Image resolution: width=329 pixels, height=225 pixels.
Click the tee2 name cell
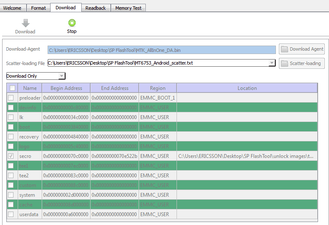click(30, 175)
